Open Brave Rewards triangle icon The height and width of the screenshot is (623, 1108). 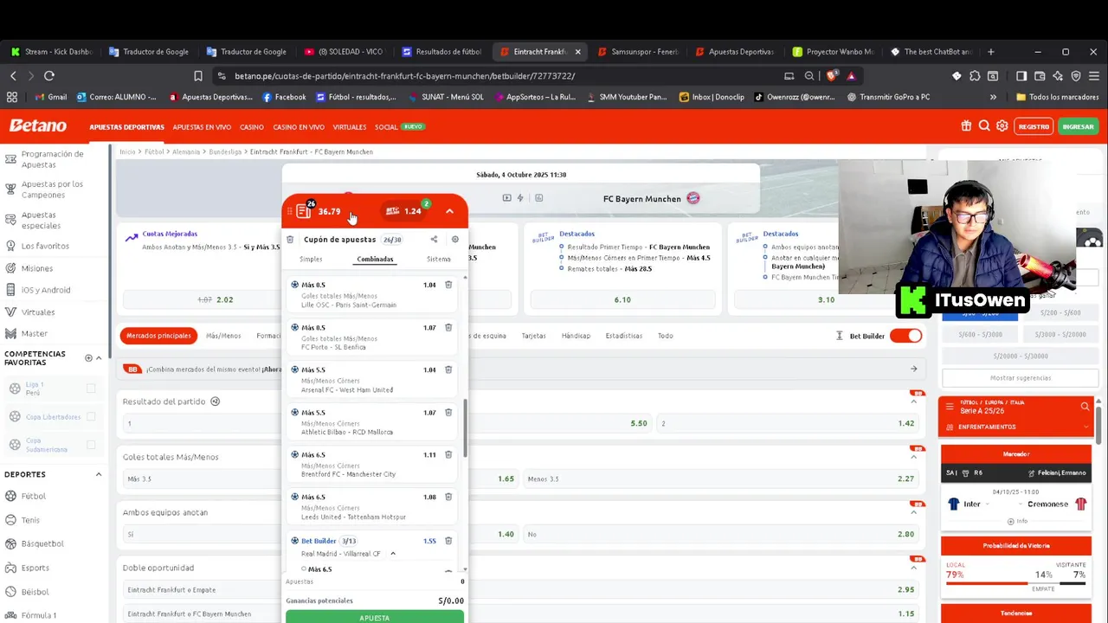coord(851,76)
